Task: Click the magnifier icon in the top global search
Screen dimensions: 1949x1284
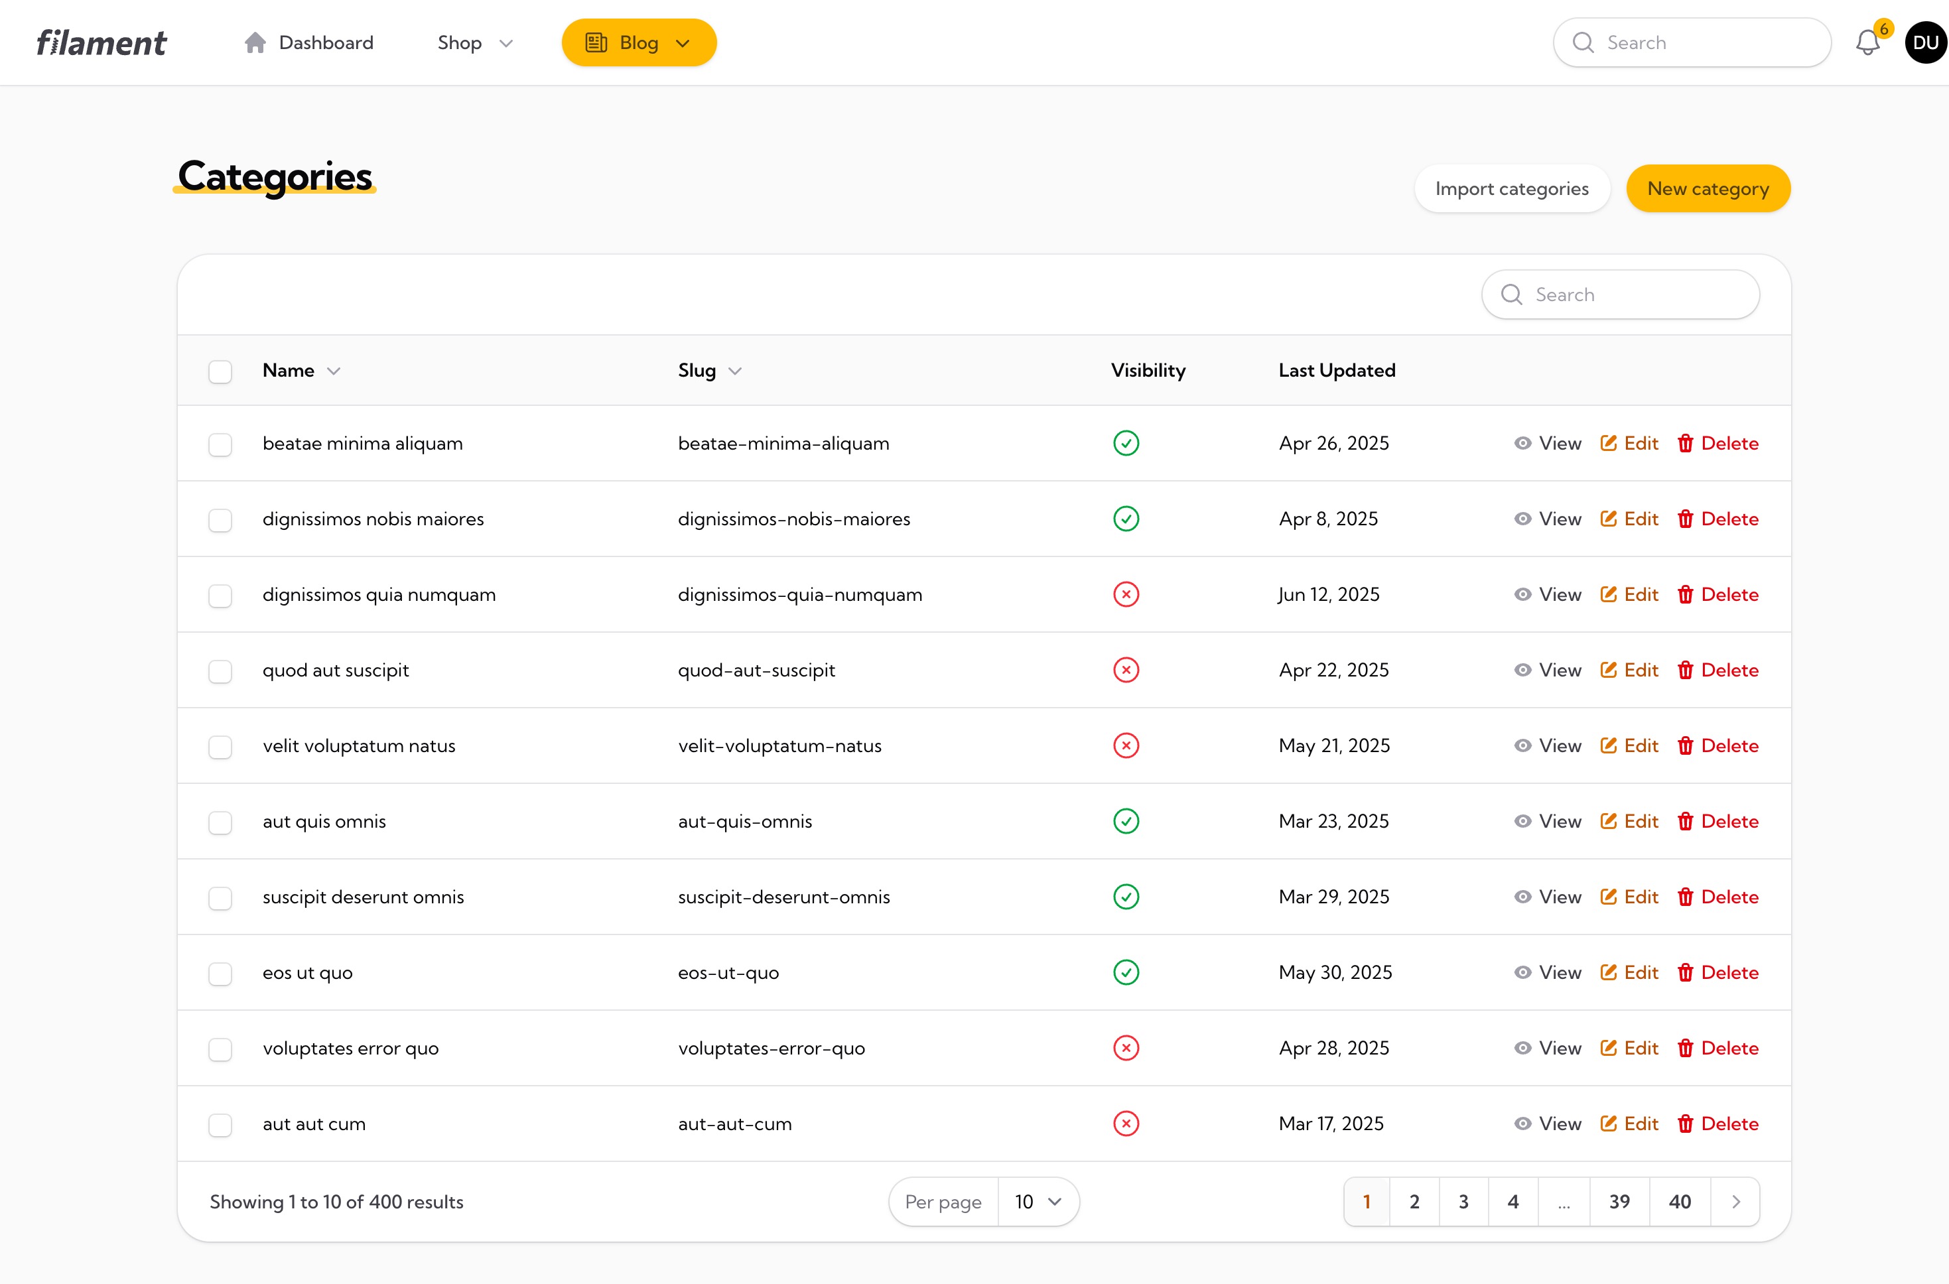Action: click(x=1583, y=42)
